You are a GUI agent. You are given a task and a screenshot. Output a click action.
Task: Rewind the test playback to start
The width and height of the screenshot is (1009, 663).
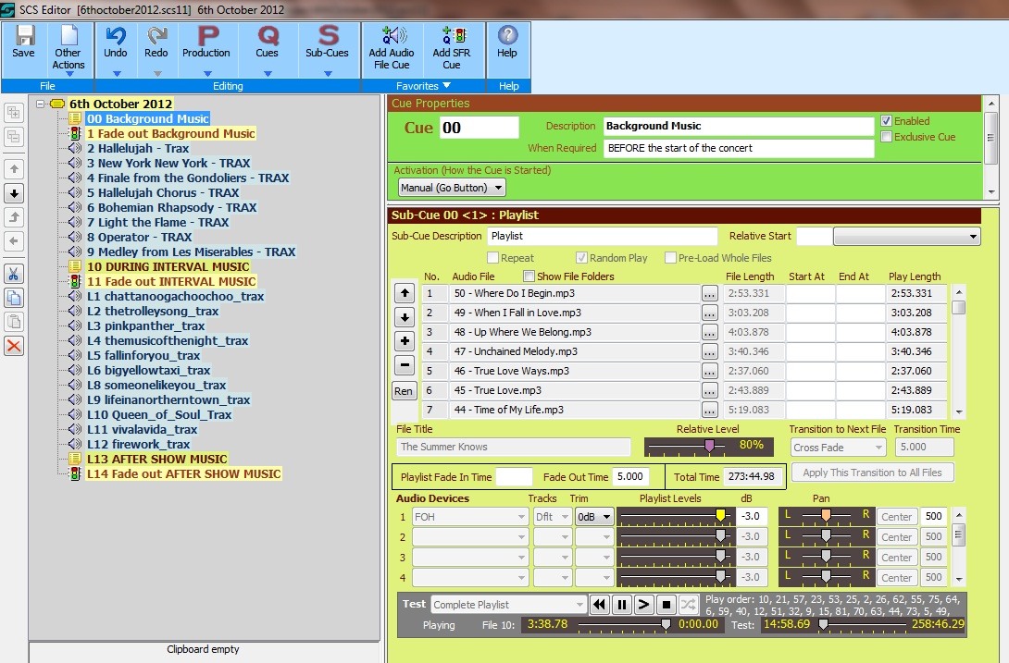pyautogui.click(x=600, y=605)
